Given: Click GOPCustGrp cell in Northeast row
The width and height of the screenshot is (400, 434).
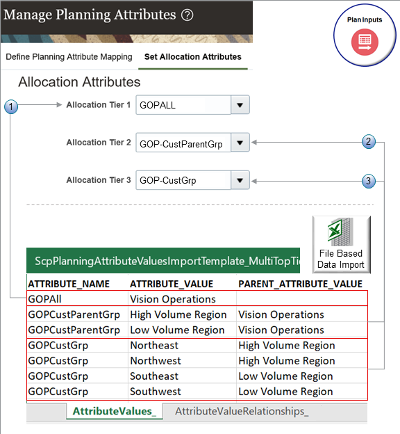Looking at the screenshot, I should (x=77, y=346).
